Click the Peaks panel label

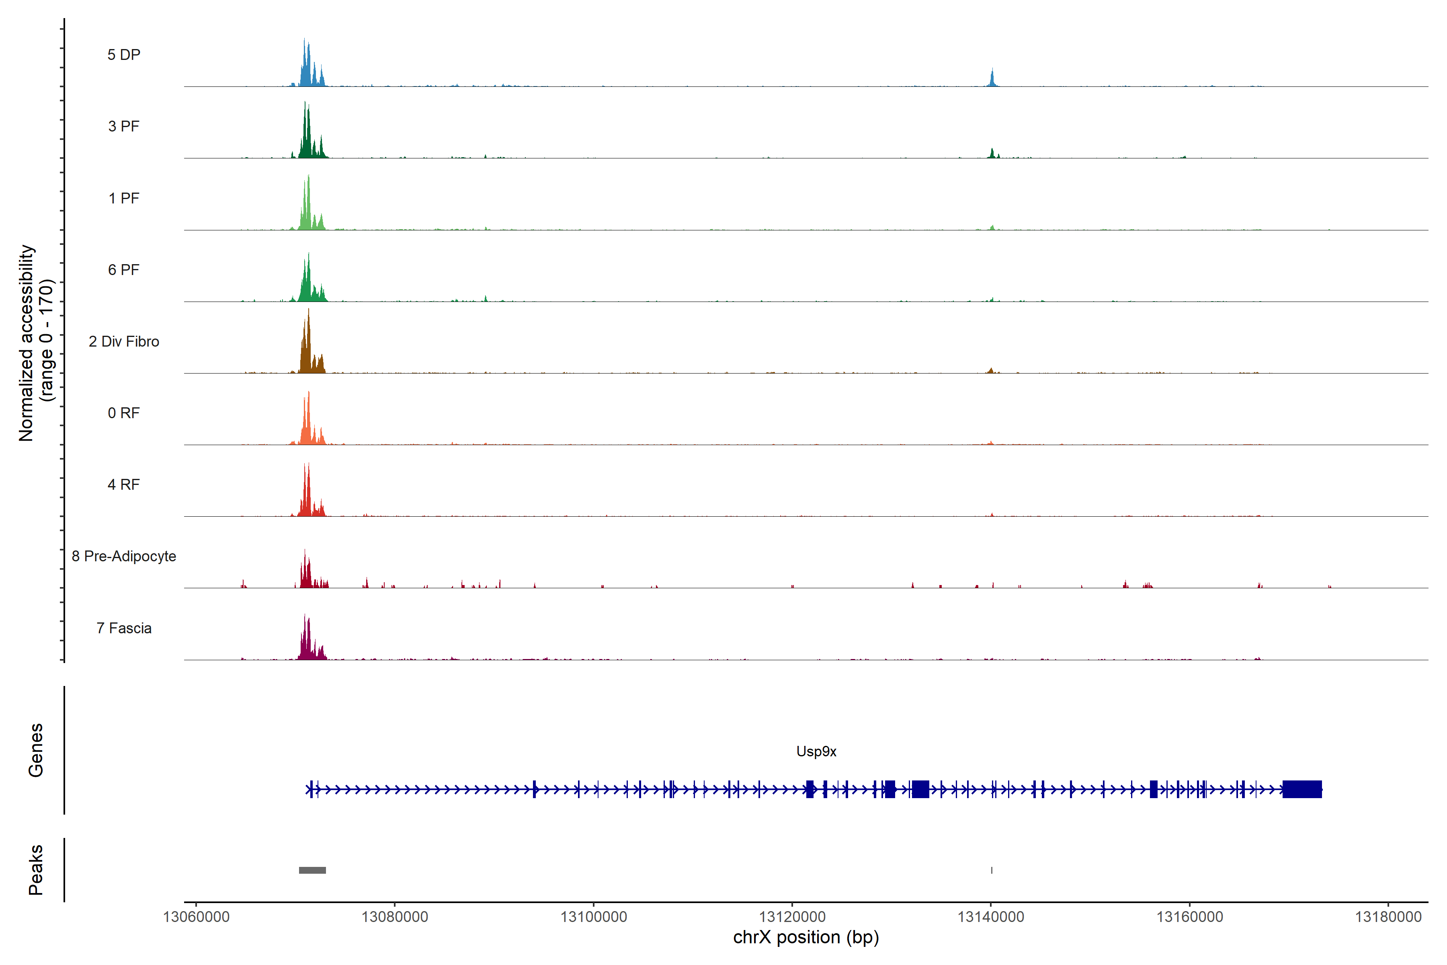pyautogui.click(x=36, y=870)
